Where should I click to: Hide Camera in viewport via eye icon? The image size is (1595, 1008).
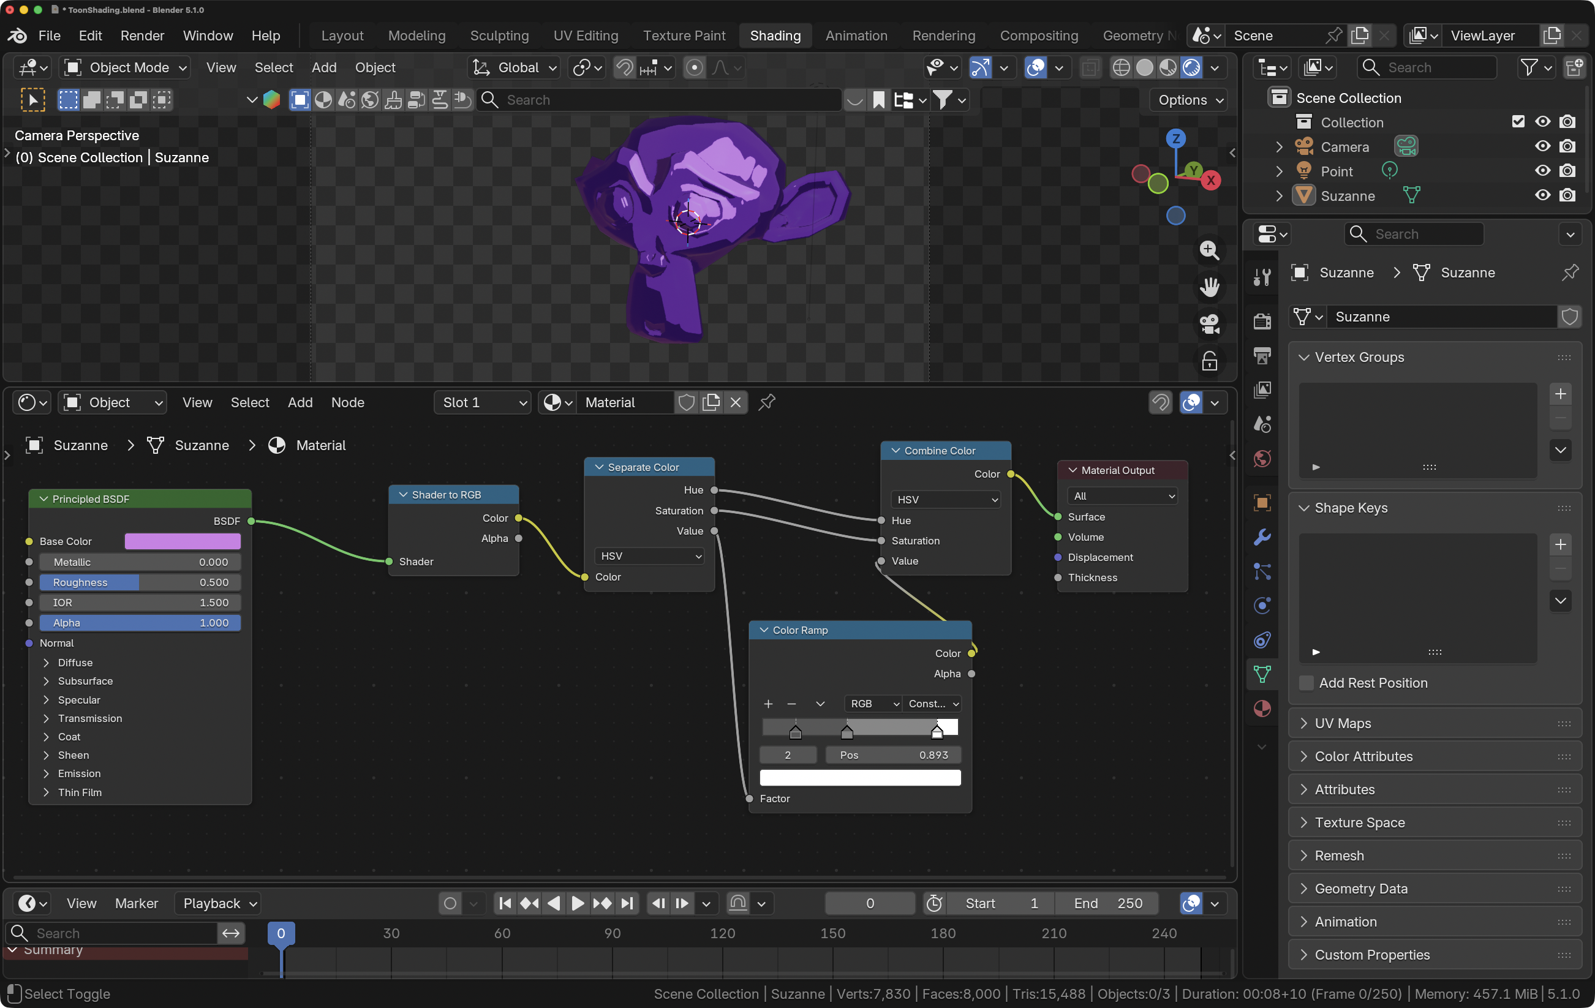tap(1543, 146)
